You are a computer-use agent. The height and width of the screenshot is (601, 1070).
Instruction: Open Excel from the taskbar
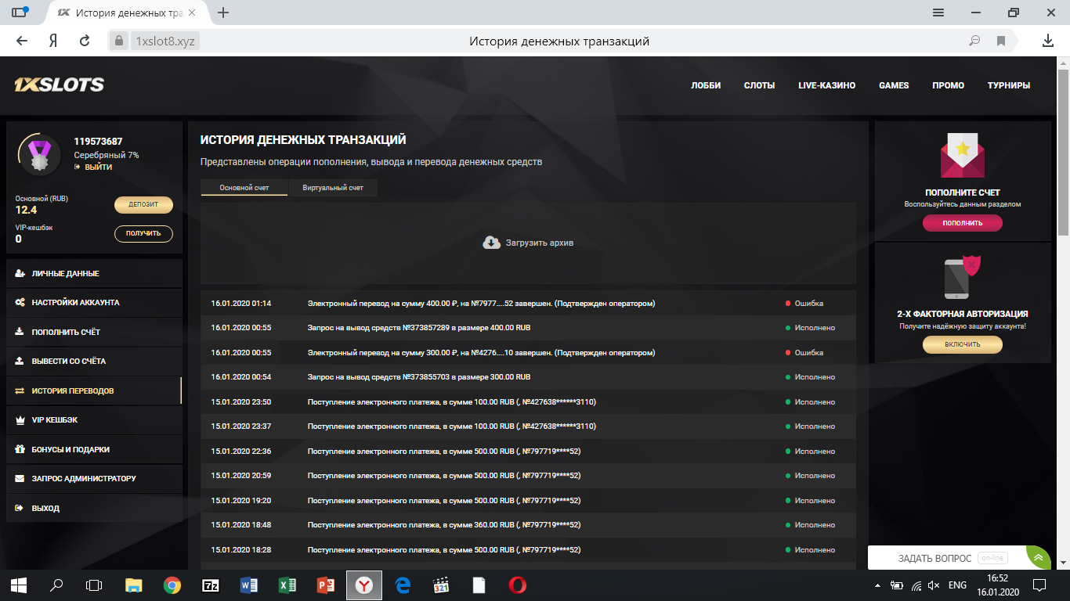click(287, 585)
